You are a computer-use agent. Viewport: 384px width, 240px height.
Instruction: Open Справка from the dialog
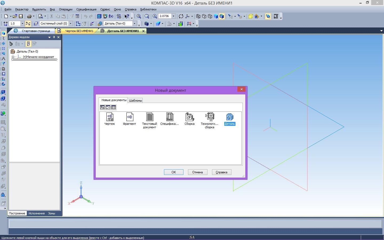(x=222, y=172)
